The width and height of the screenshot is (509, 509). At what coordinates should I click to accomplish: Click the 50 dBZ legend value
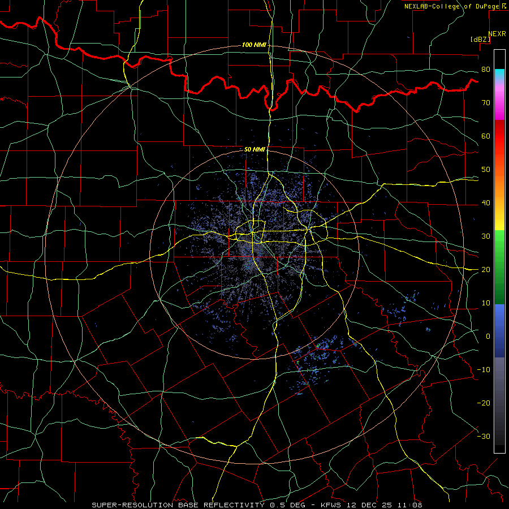point(486,170)
